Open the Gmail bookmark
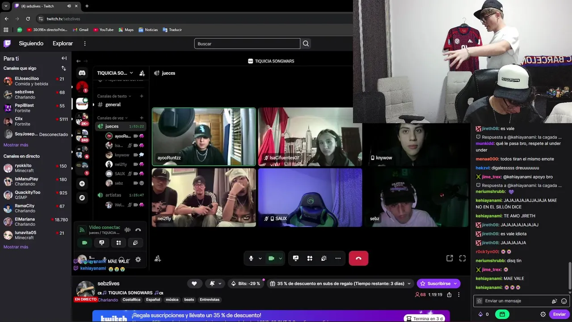Viewport: 572px width, 322px height. pyautogui.click(x=80, y=30)
